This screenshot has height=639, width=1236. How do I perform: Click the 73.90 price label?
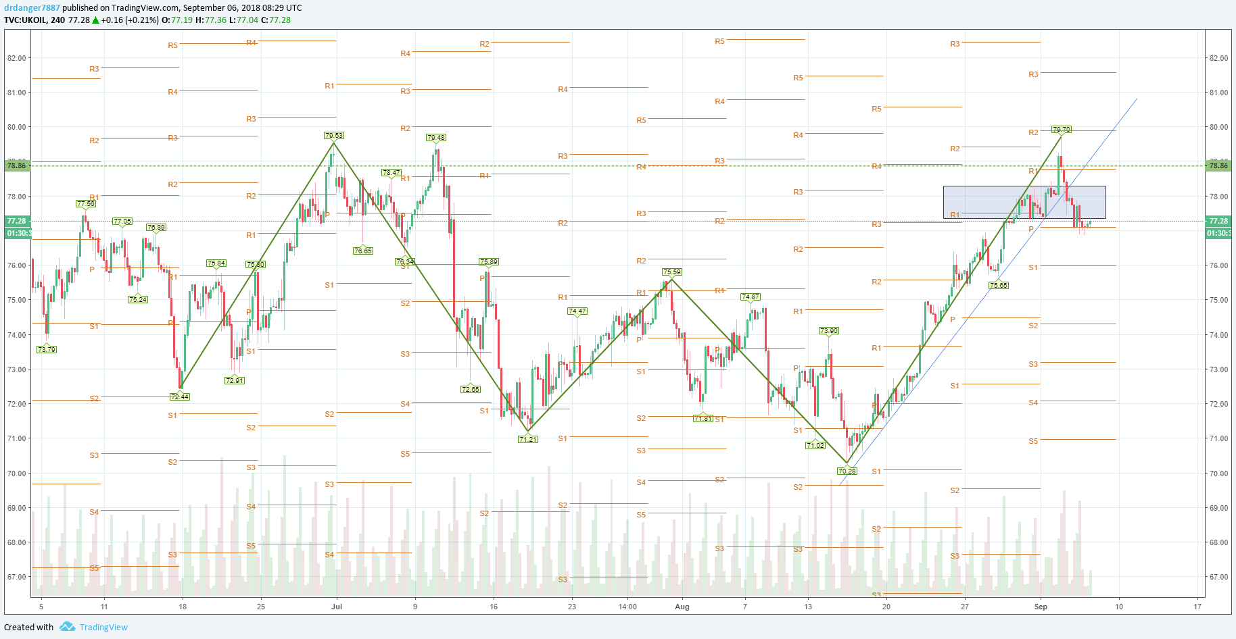829,331
